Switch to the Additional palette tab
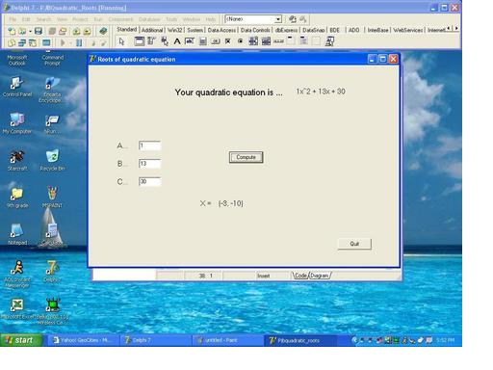Screen dimensions: 493x370 [152, 30]
